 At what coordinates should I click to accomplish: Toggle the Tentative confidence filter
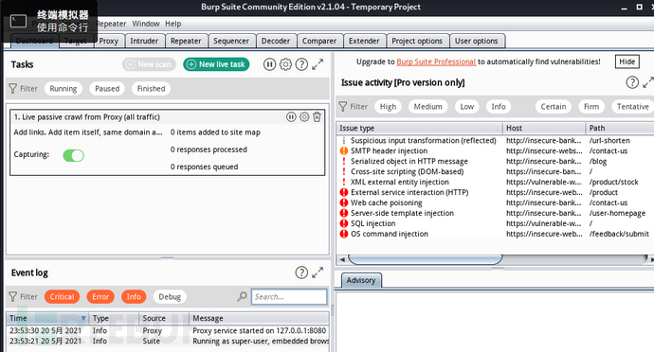pyautogui.click(x=633, y=107)
